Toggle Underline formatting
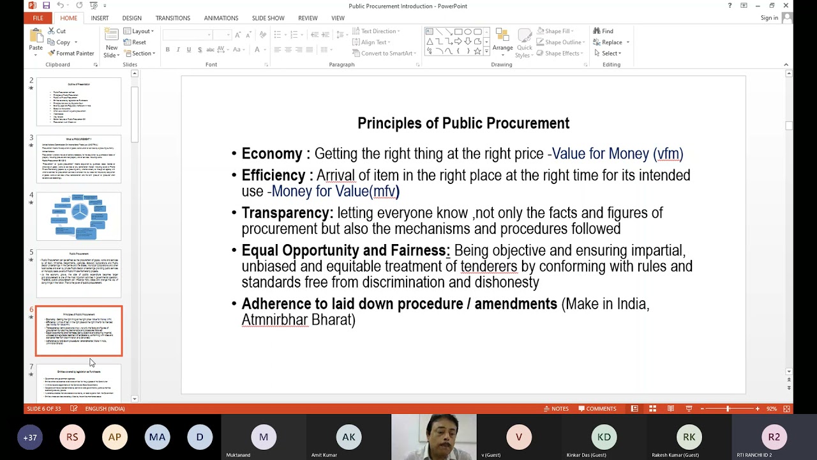The image size is (817, 460). point(189,50)
